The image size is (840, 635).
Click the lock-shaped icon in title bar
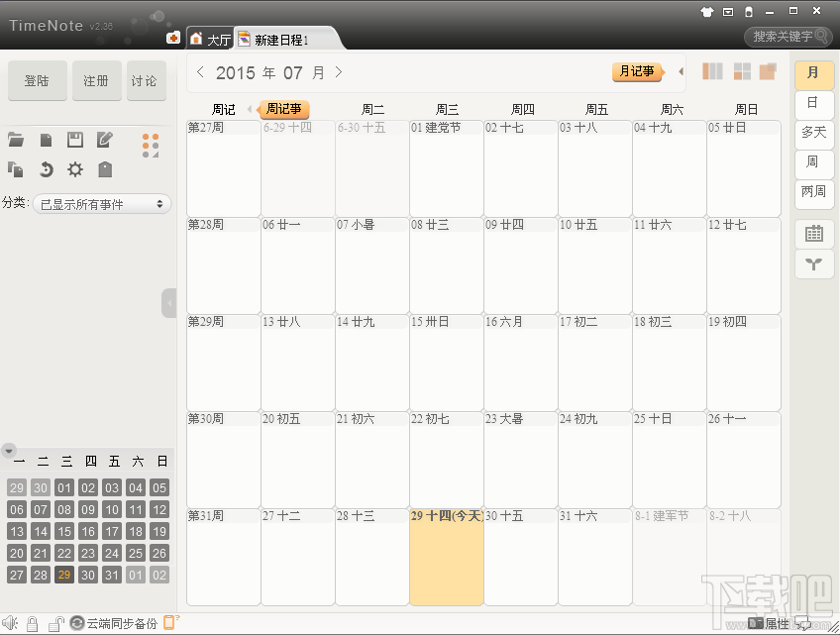[749, 12]
